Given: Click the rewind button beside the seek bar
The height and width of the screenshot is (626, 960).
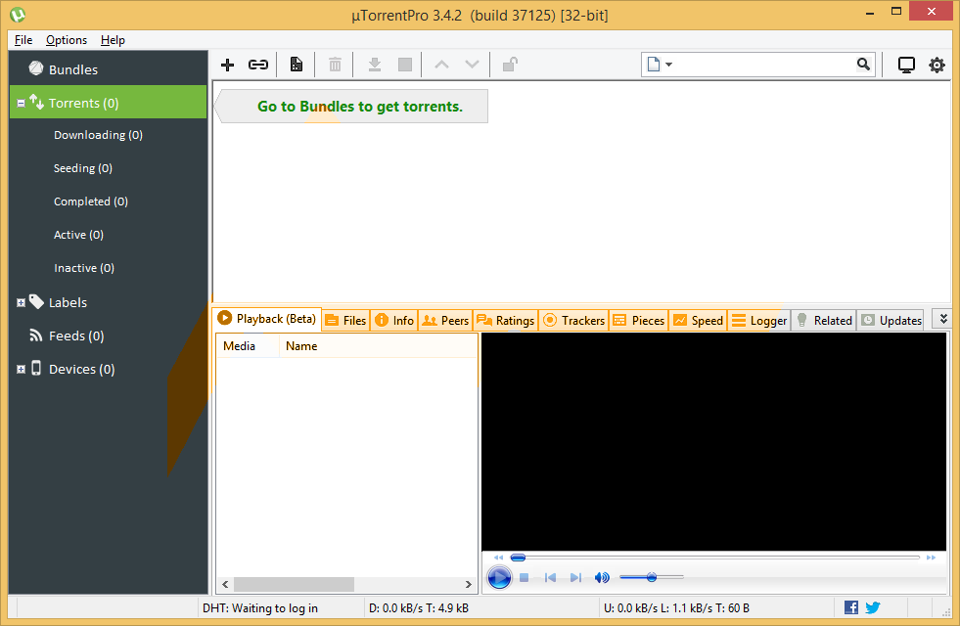Looking at the screenshot, I should pos(498,558).
